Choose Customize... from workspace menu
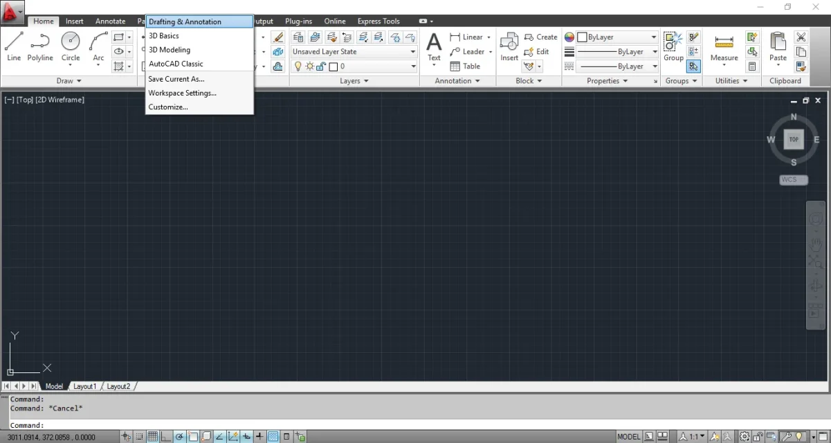 [x=199, y=107]
